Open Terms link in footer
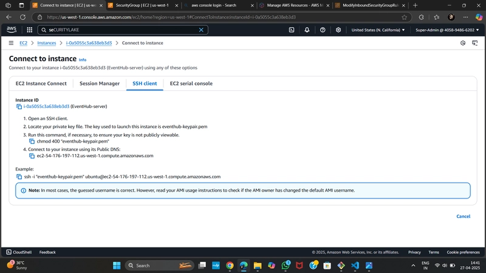486x273 pixels. click(434, 252)
